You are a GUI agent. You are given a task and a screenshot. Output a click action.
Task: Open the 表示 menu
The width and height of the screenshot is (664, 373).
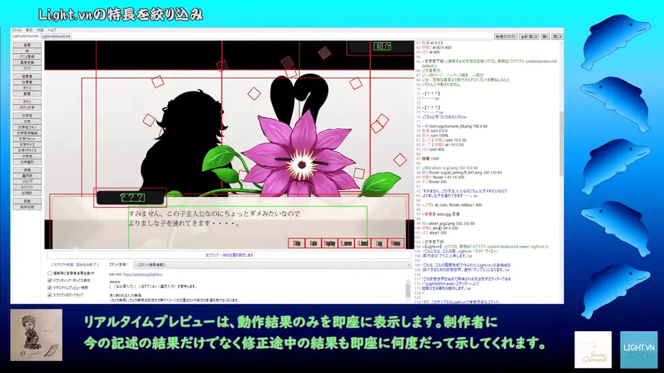(x=29, y=30)
